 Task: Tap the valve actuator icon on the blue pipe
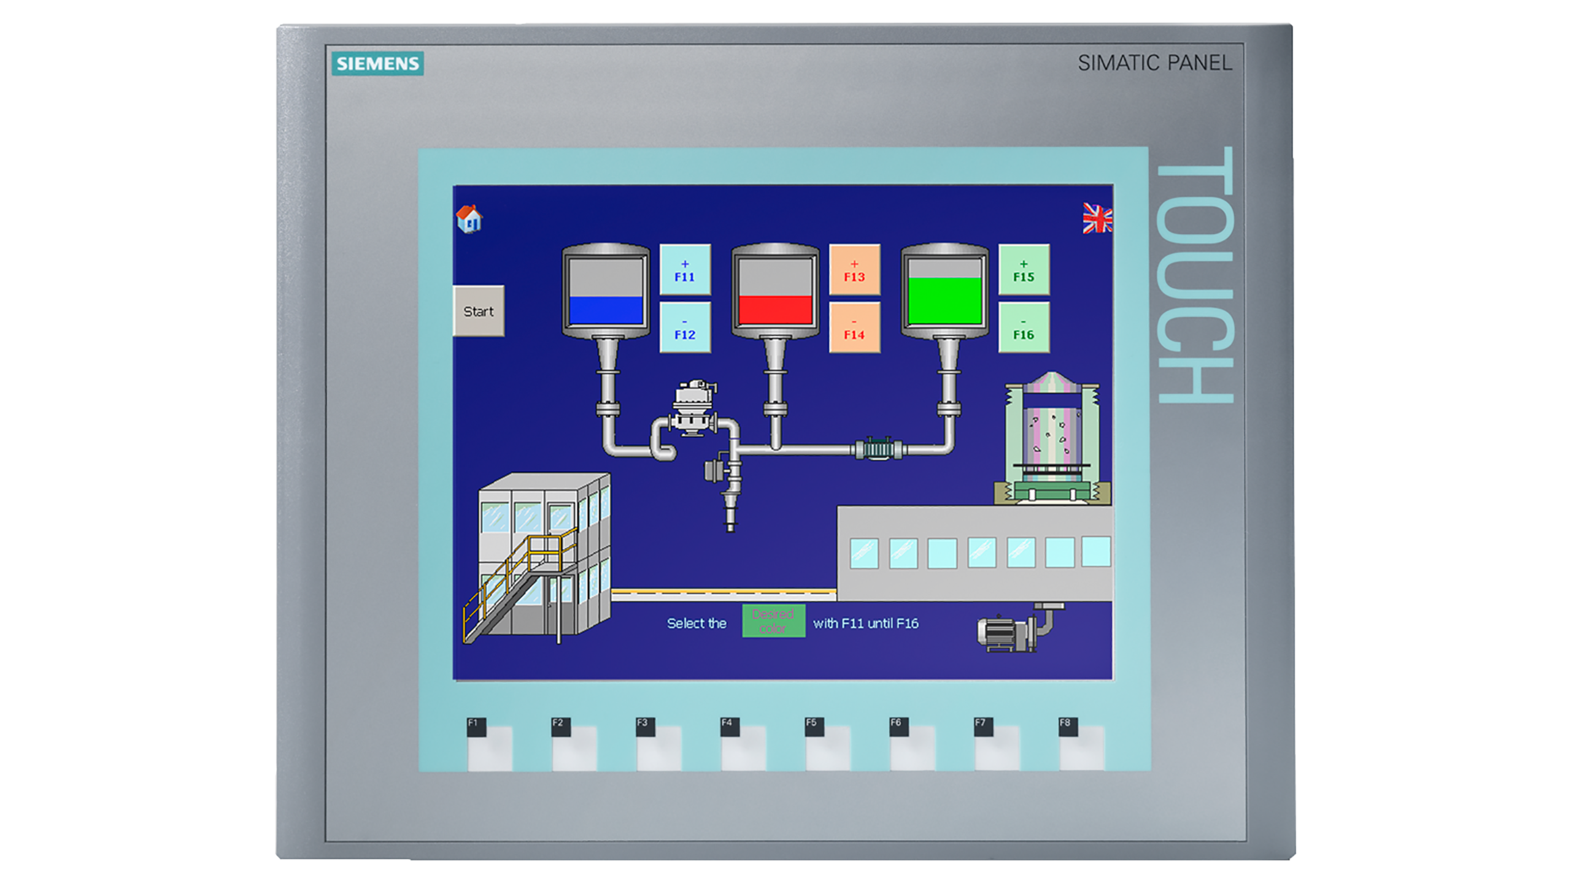tap(695, 408)
